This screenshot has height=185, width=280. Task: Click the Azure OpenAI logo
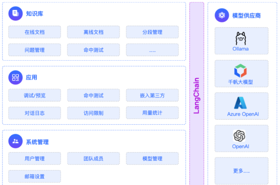[240, 103]
